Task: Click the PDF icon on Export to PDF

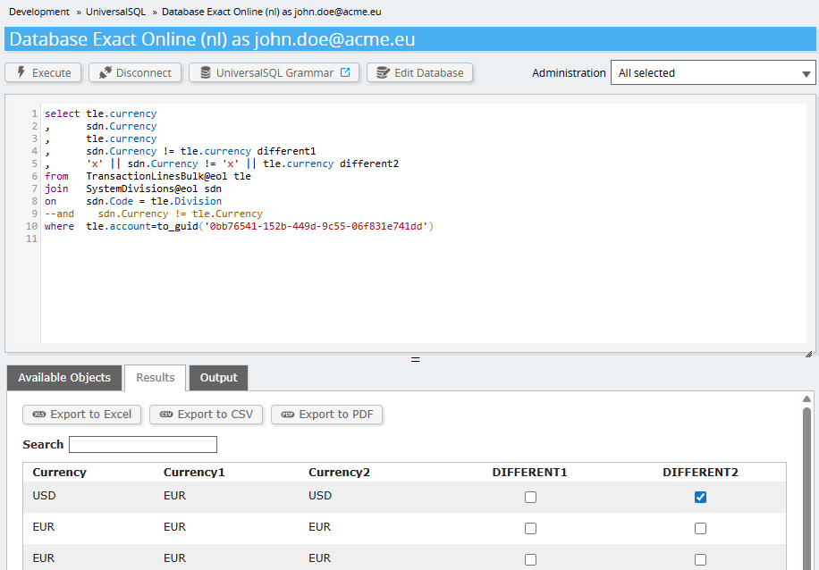Action: point(287,415)
